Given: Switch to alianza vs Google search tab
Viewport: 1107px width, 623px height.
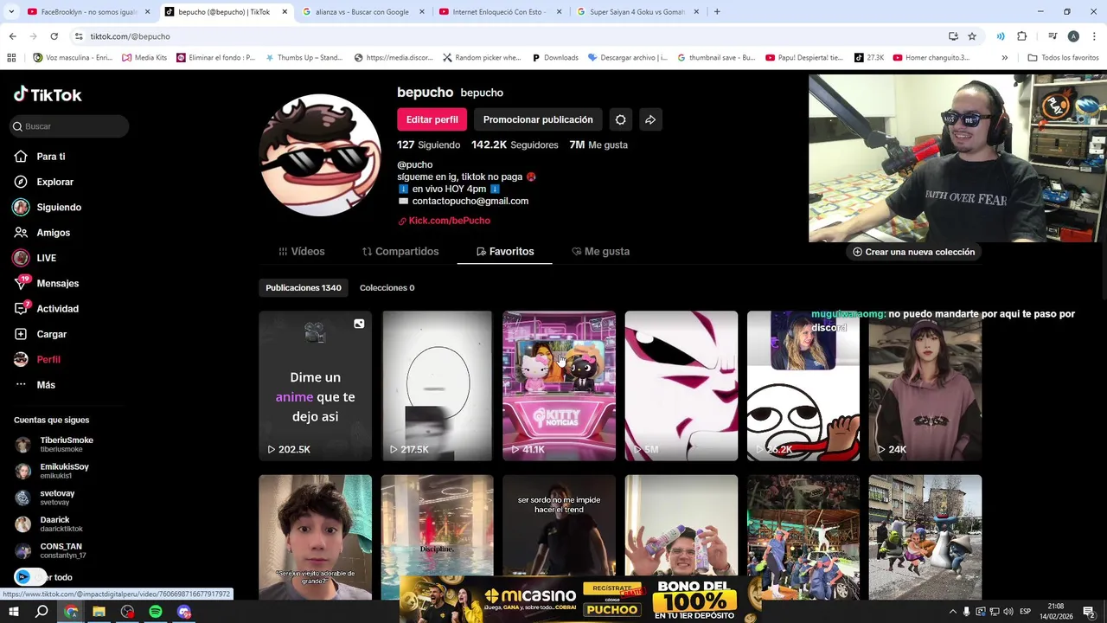Looking at the screenshot, I should pyautogui.click(x=362, y=12).
